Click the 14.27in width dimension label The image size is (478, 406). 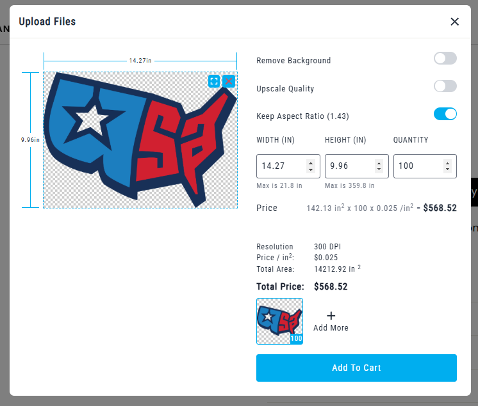[x=140, y=61]
